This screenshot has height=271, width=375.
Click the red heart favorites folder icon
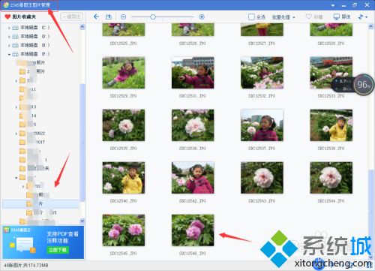click(7, 17)
